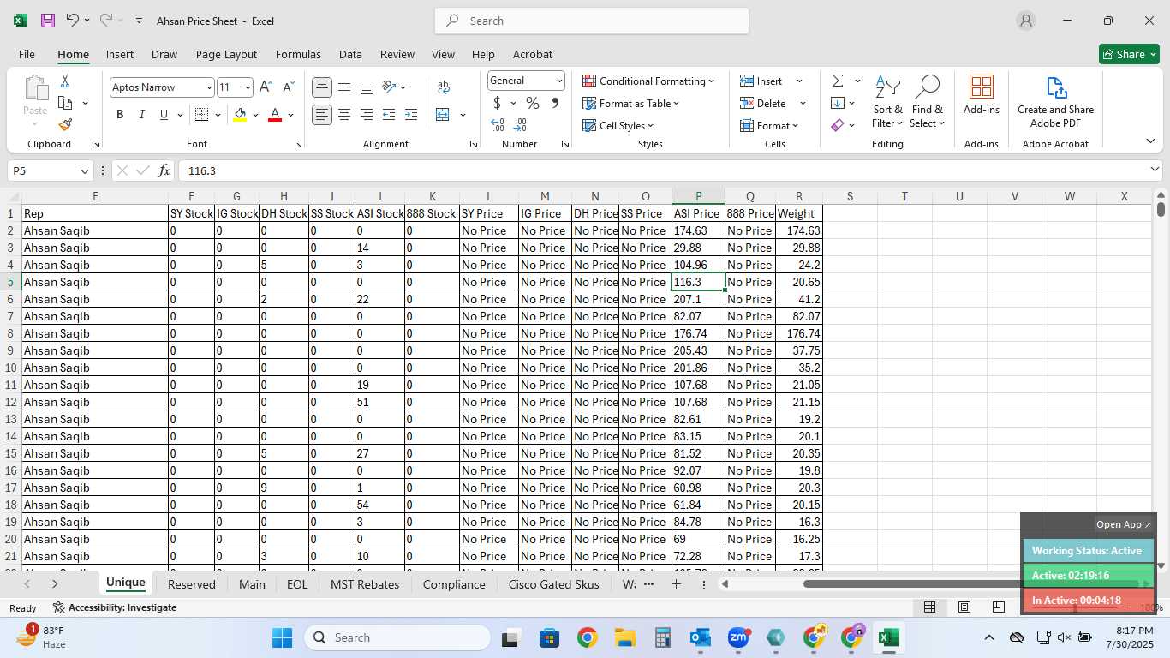Open the Number Format General dropdown
The width and height of the screenshot is (1170, 658).
pyautogui.click(x=559, y=81)
